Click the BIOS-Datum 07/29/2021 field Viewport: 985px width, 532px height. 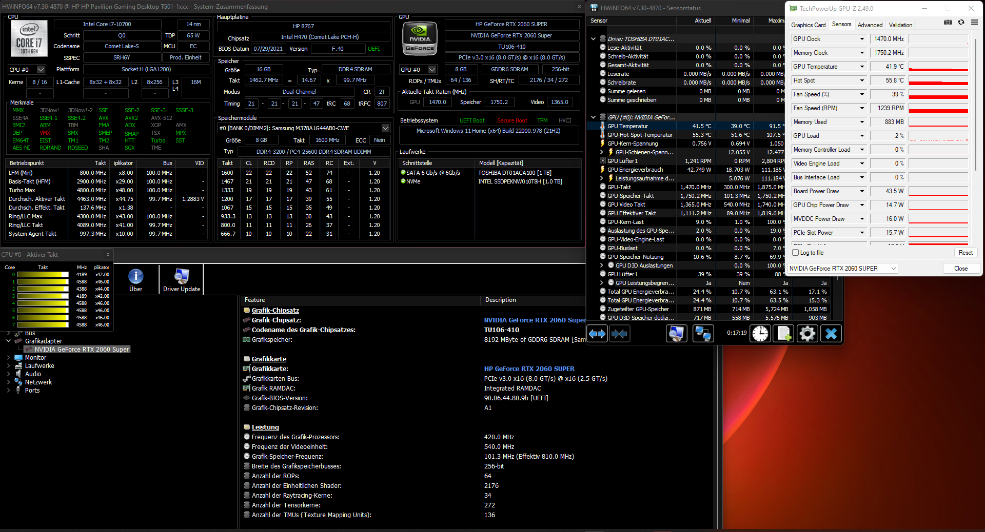(x=268, y=49)
